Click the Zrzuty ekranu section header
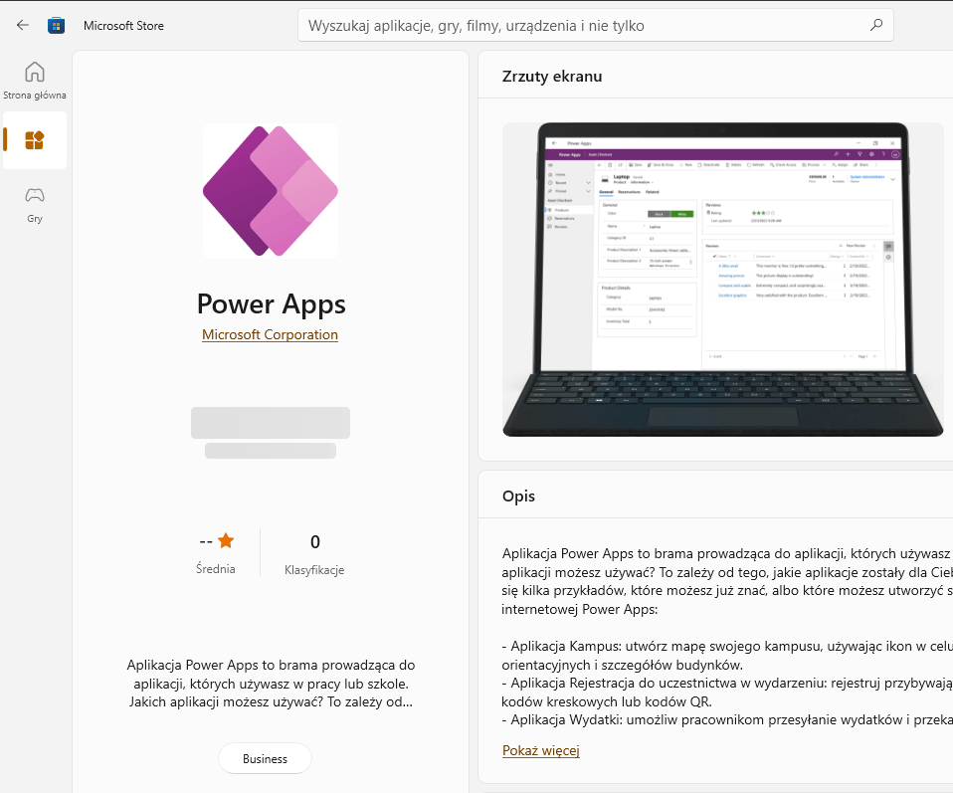The height and width of the screenshot is (793, 953). [x=552, y=76]
